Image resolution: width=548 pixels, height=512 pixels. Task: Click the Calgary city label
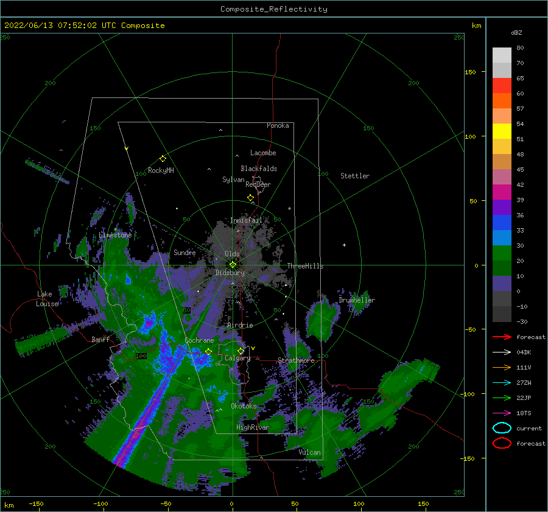pos(237,358)
